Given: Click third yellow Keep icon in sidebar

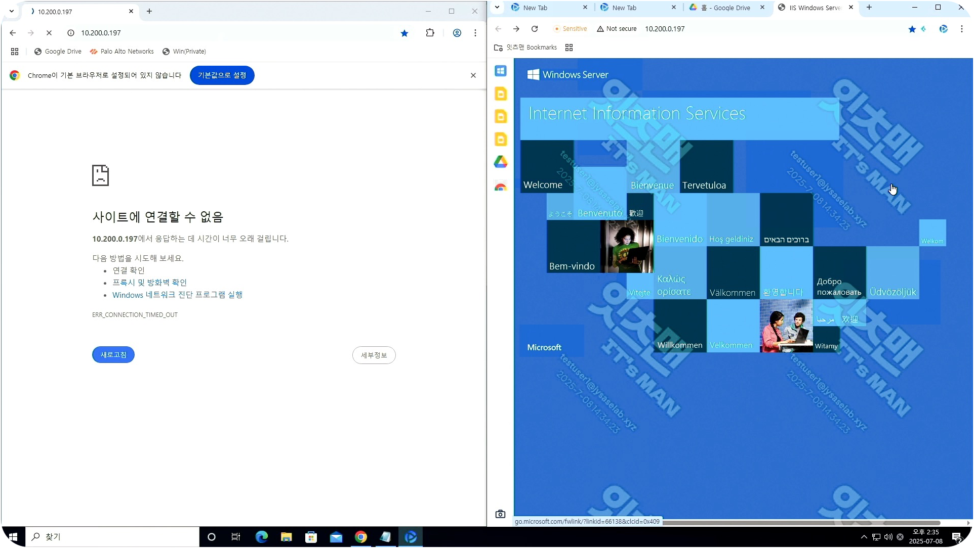Looking at the screenshot, I should tap(501, 139).
